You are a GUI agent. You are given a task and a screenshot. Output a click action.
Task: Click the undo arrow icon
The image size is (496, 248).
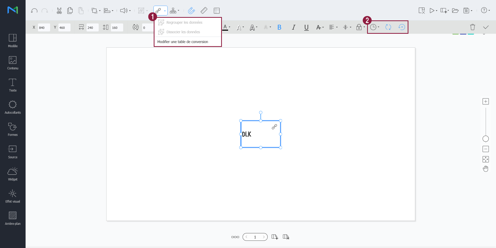[34, 11]
